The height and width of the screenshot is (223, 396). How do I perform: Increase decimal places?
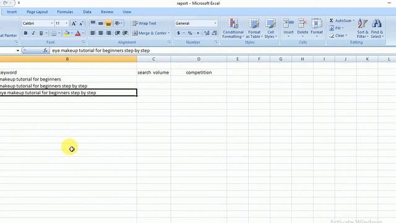pyautogui.click(x=207, y=33)
